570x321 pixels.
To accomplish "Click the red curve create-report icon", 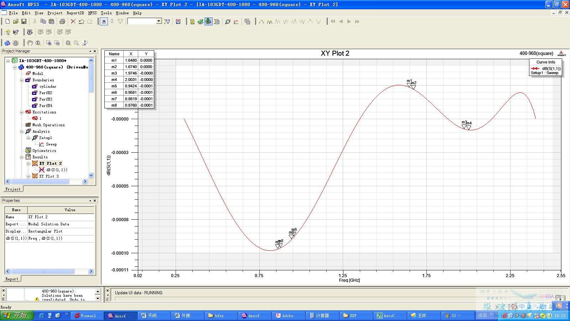I will click(236, 21).
